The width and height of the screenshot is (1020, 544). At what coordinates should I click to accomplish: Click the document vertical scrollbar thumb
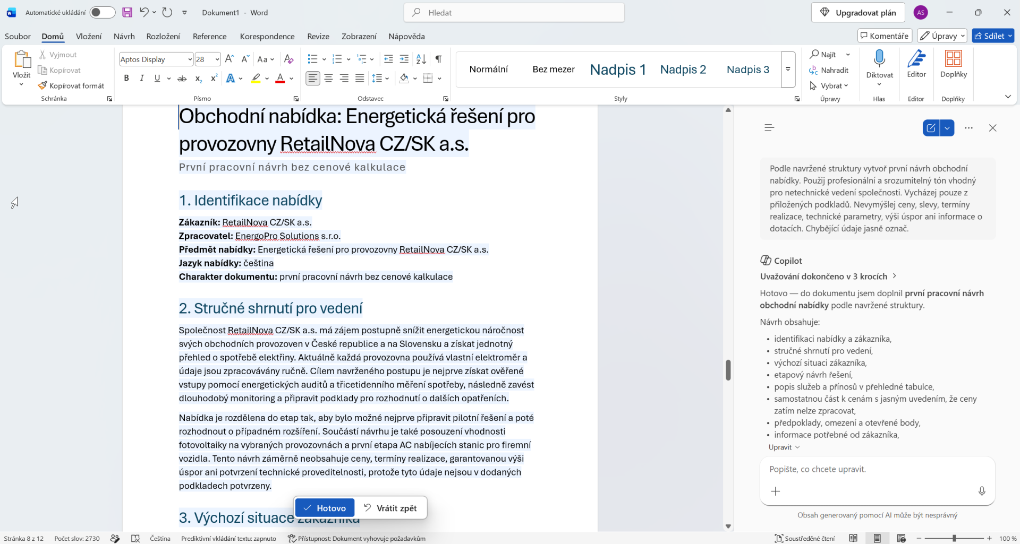pyautogui.click(x=728, y=370)
